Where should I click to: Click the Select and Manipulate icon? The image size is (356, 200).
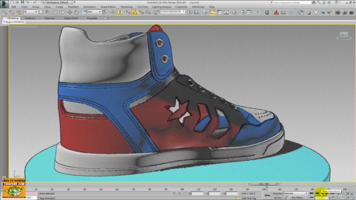[x=113, y=12]
